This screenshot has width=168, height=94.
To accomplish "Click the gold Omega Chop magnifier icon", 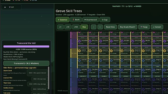I will point(154,51).
